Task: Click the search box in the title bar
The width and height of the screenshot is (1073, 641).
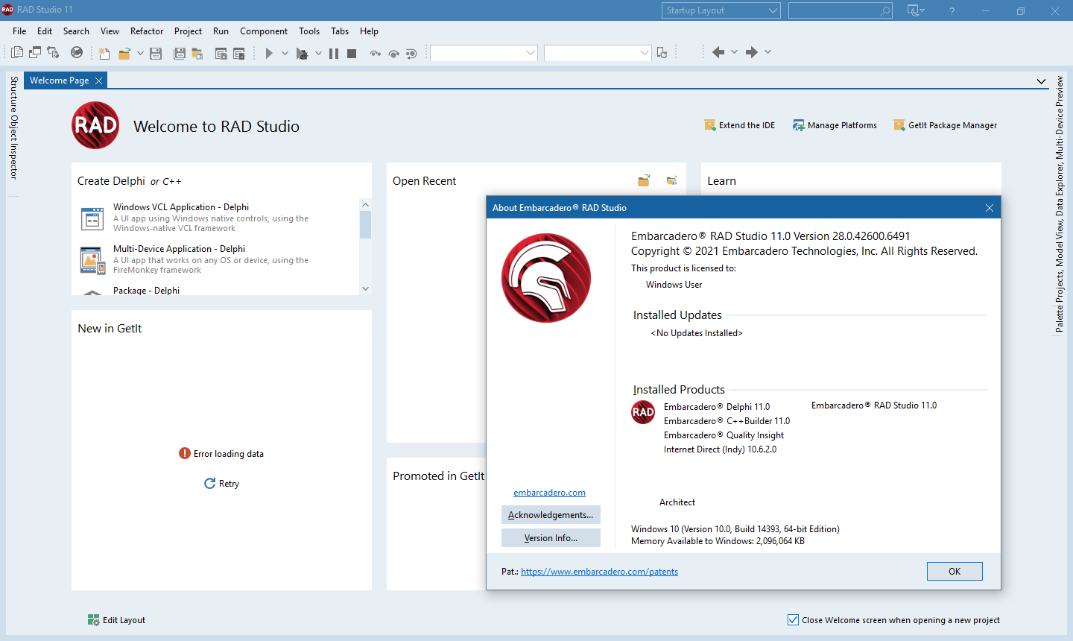Action: tap(840, 10)
